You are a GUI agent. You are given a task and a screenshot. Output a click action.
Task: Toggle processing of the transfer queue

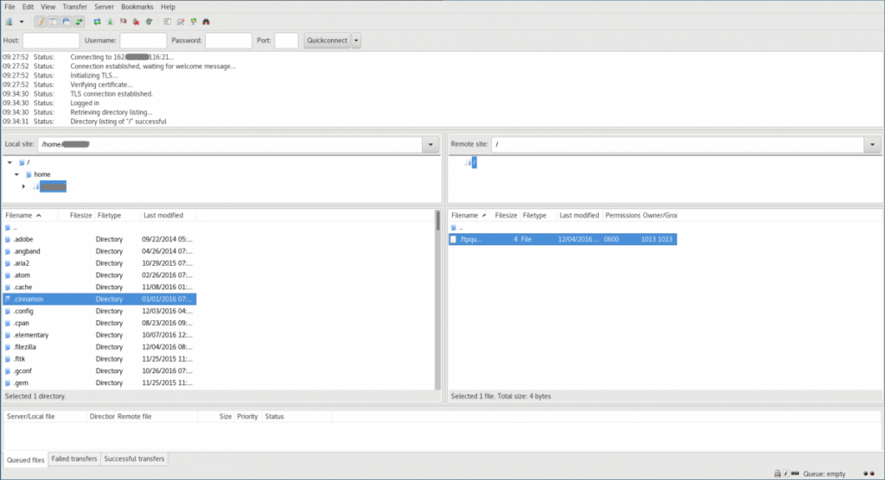110,22
